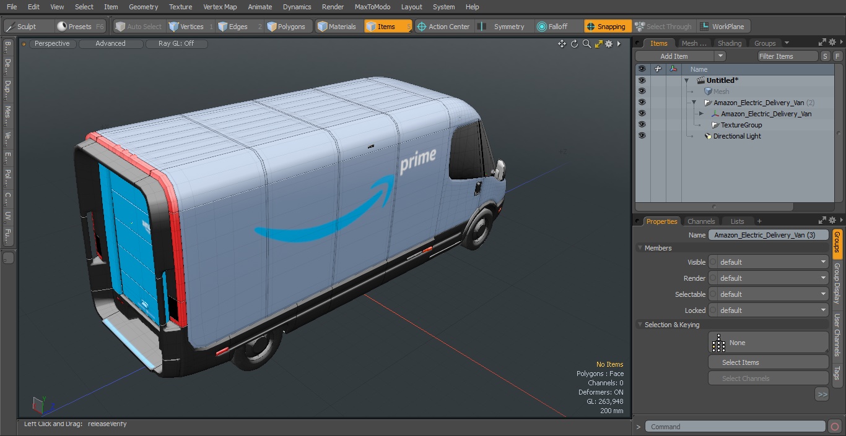
Task: Click the Add Item button
Action: [x=674, y=56]
